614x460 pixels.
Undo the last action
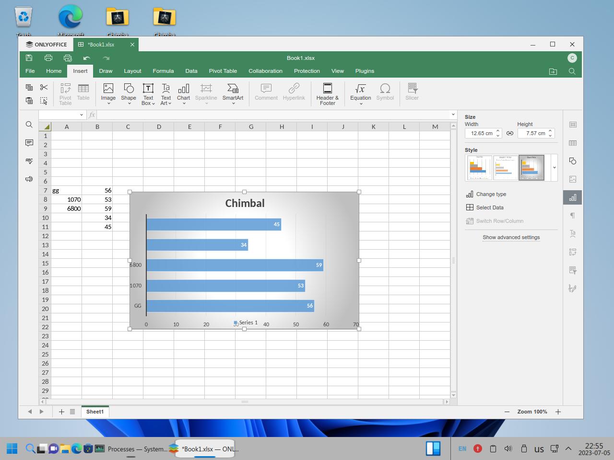pos(87,58)
